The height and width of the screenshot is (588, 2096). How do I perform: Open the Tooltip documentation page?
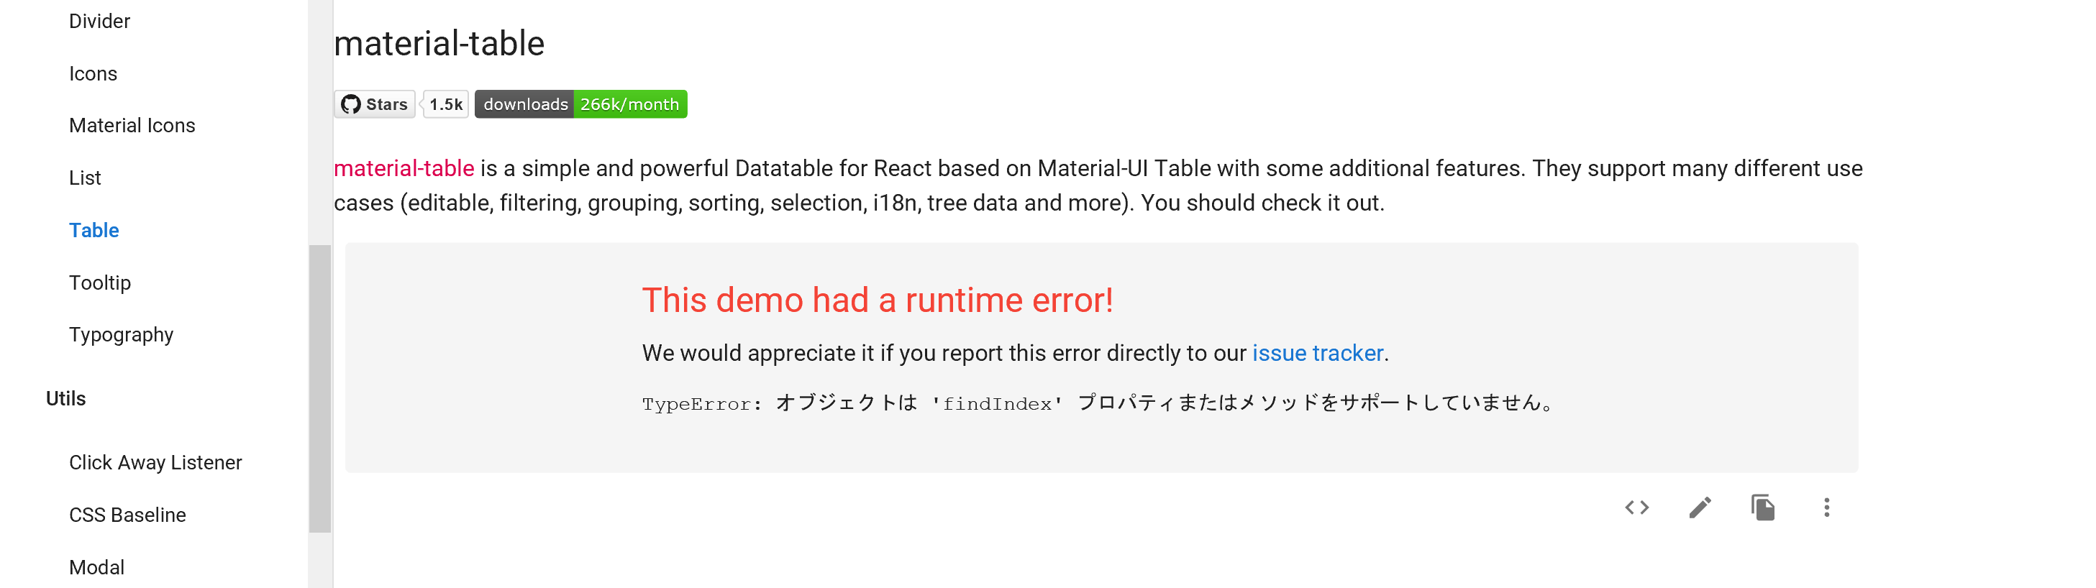click(x=100, y=282)
